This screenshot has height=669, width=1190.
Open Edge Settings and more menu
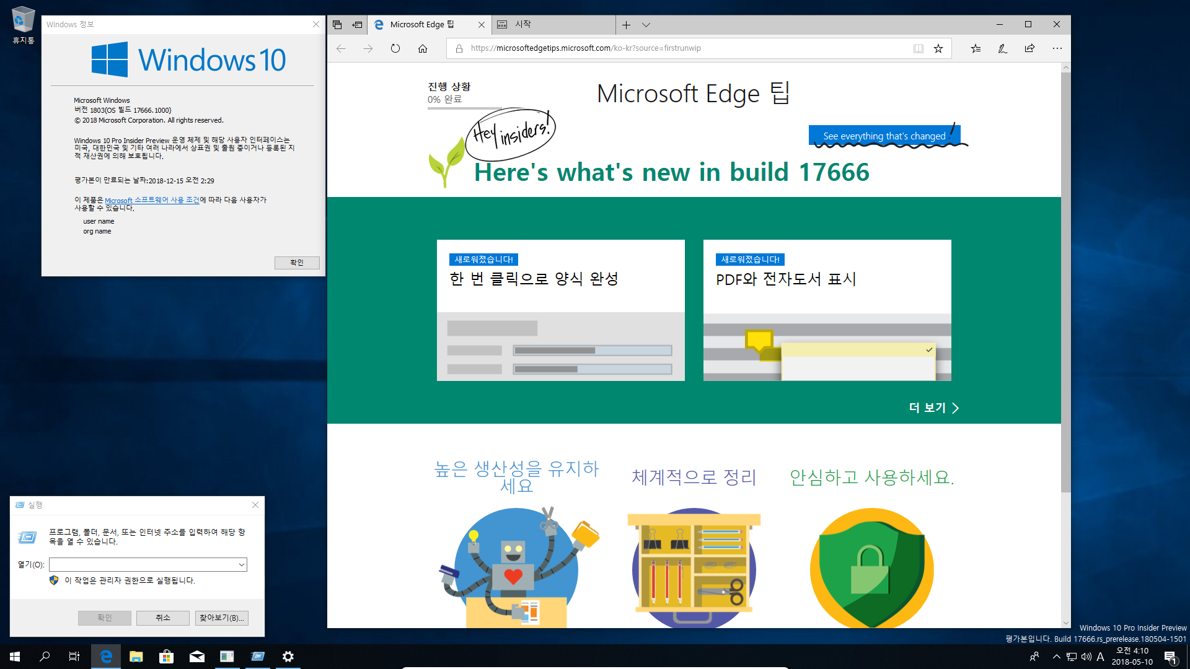coord(1057,48)
